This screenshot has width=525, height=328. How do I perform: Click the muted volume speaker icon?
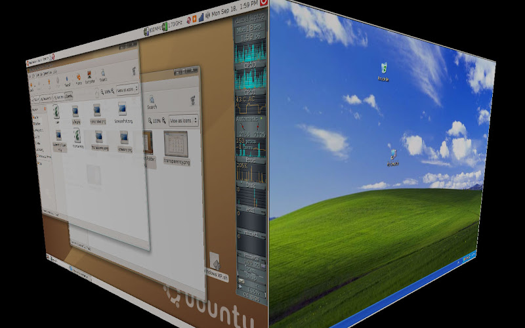(x=207, y=15)
